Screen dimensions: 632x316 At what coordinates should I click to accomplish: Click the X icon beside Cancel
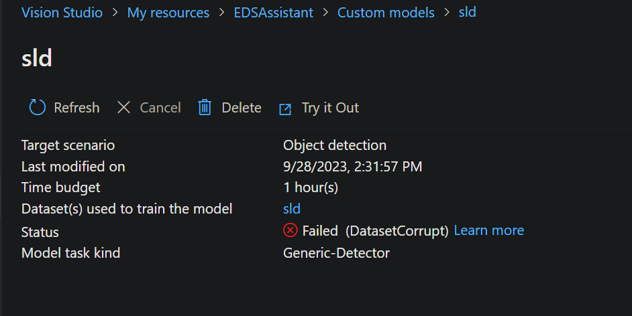(x=123, y=107)
